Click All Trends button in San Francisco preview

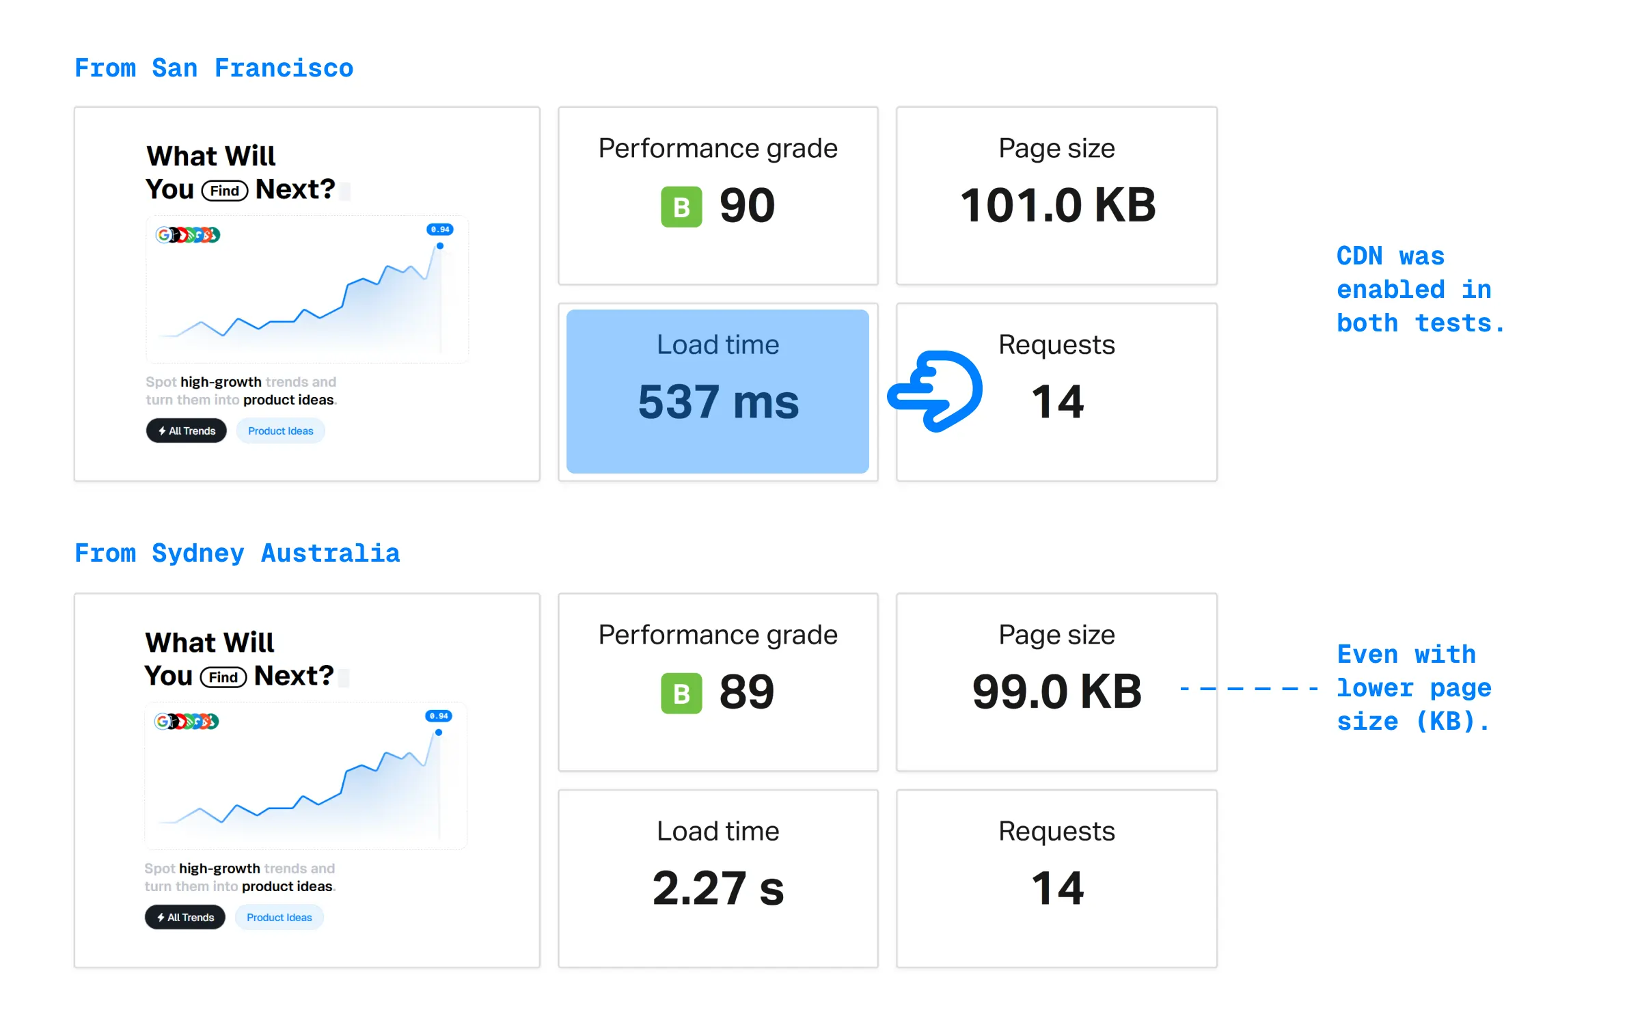[187, 430]
